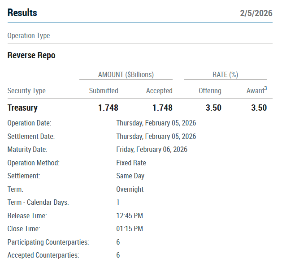This screenshot has height=276, width=282.
Task: Click the Participating Counterparties label
Action: (48, 242)
